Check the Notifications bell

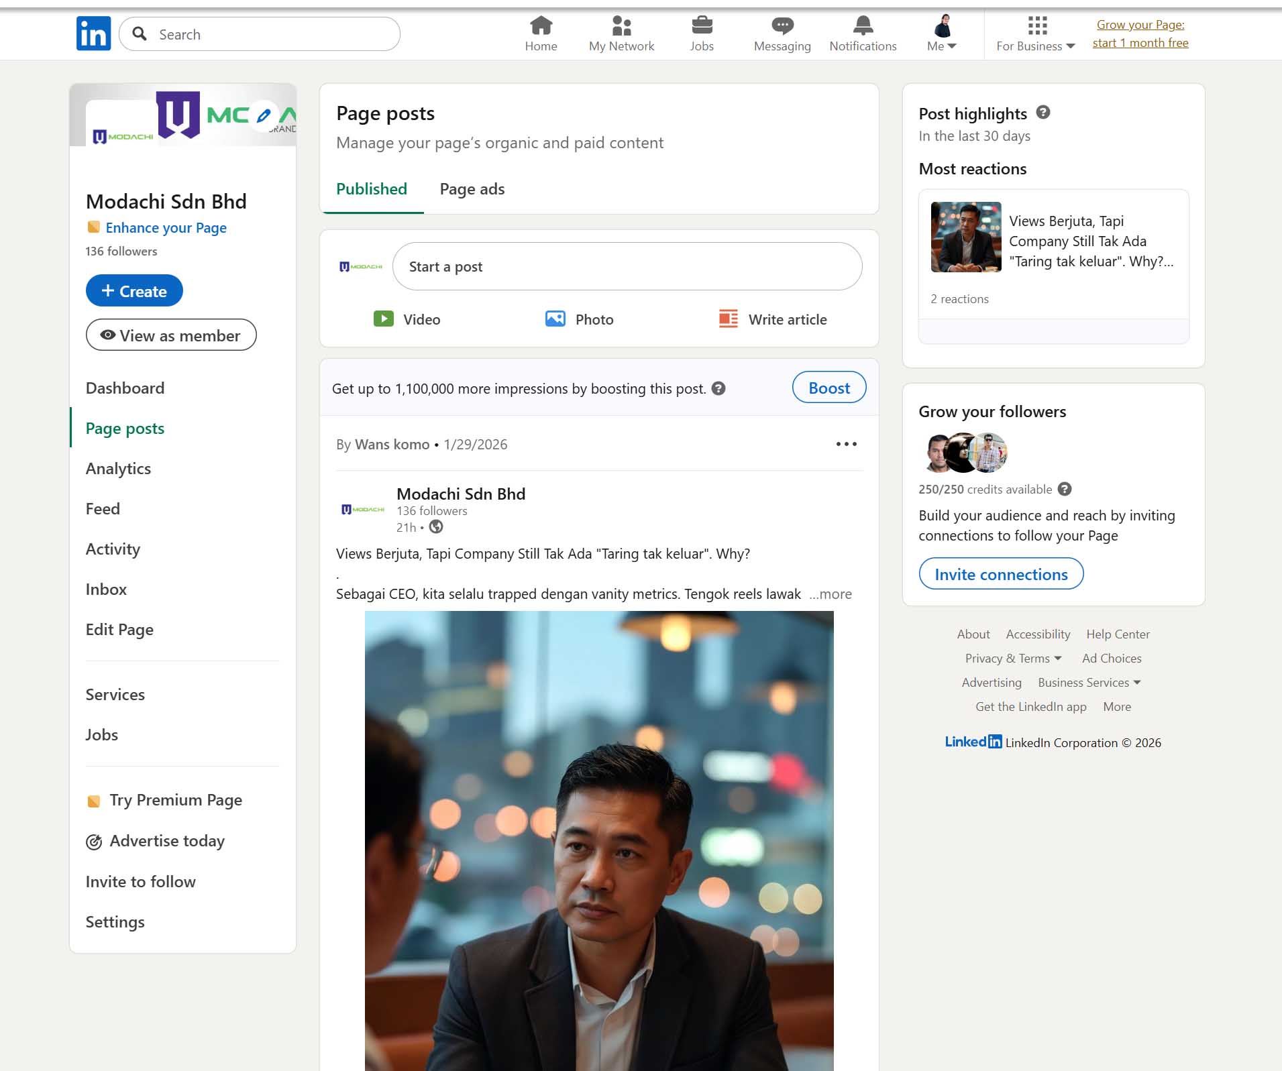pyautogui.click(x=863, y=27)
